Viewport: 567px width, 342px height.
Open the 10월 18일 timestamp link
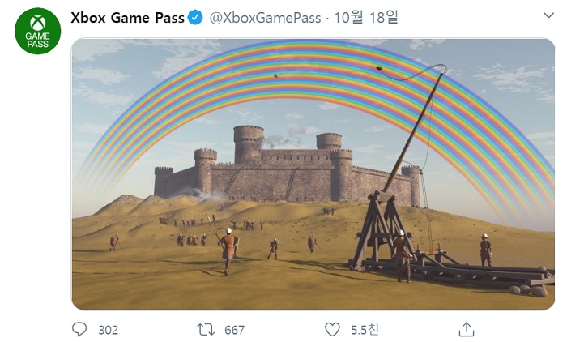(366, 17)
